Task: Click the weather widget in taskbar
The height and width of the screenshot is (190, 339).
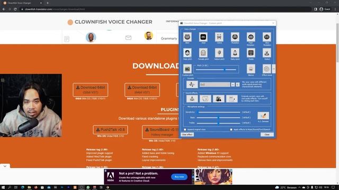Action: coord(287,187)
